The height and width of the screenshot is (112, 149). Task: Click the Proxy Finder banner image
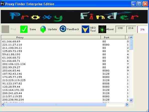[x=74, y=17]
